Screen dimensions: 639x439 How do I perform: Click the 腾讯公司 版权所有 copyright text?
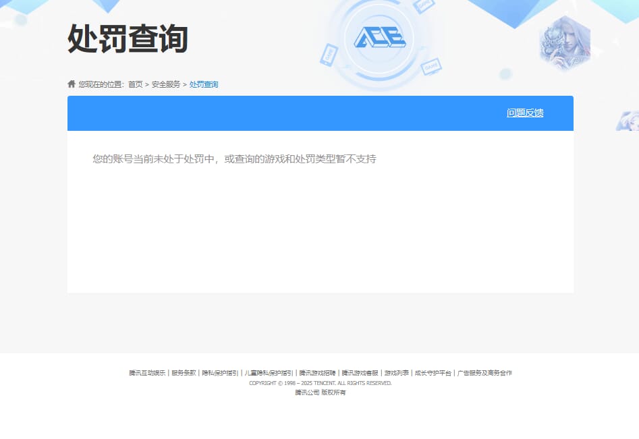[x=319, y=392]
